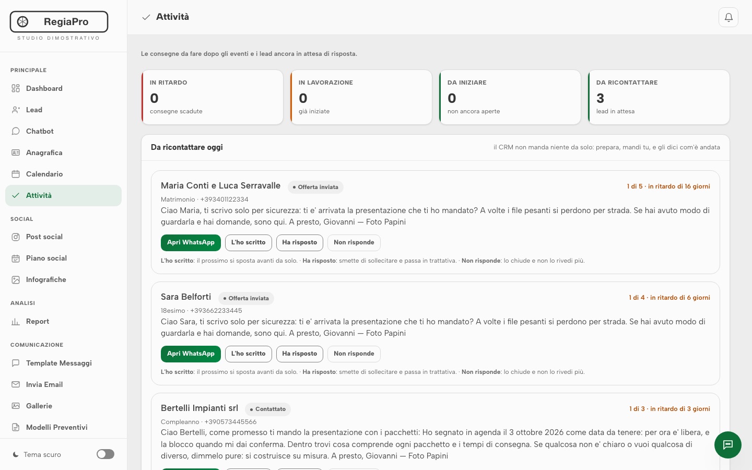Mark Maria Conti lead as Non risponde
The image size is (752, 470).
click(354, 242)
